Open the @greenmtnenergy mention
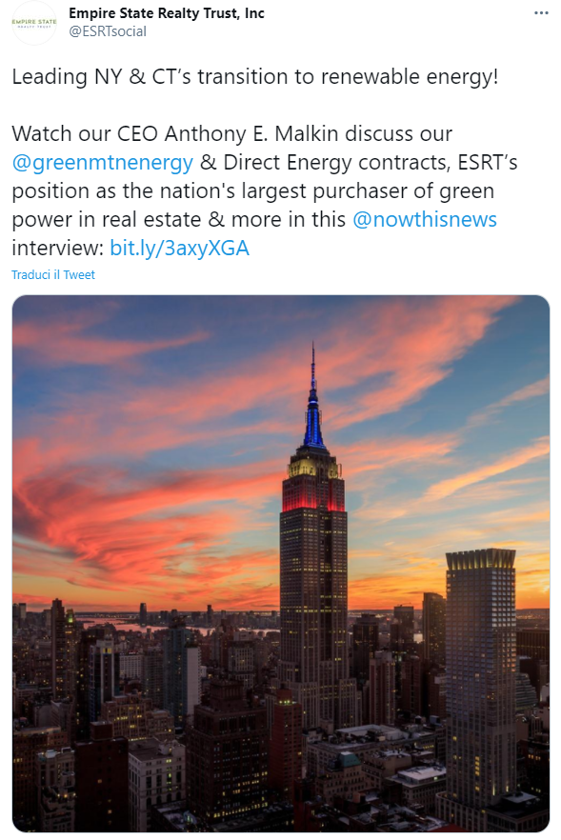Image resolution: width=561 pixels, height=840 pixels. [x=102, y=162]
